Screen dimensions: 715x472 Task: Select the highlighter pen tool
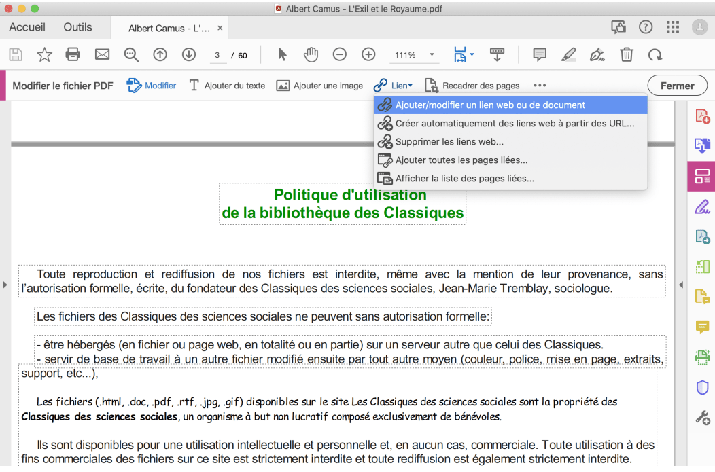click(x=568, y=55)
